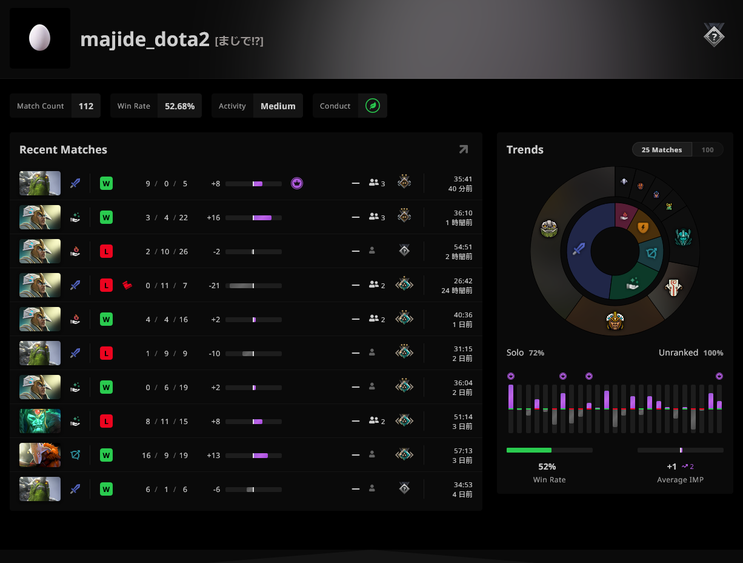The width and height of the screenshot is (743, 563).
Task: Switch Trends to the 25 Matches tab
Action: coord(662,150)
